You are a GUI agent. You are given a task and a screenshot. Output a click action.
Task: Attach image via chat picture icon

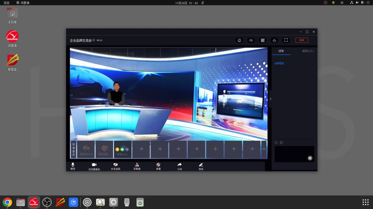point(282,142)
